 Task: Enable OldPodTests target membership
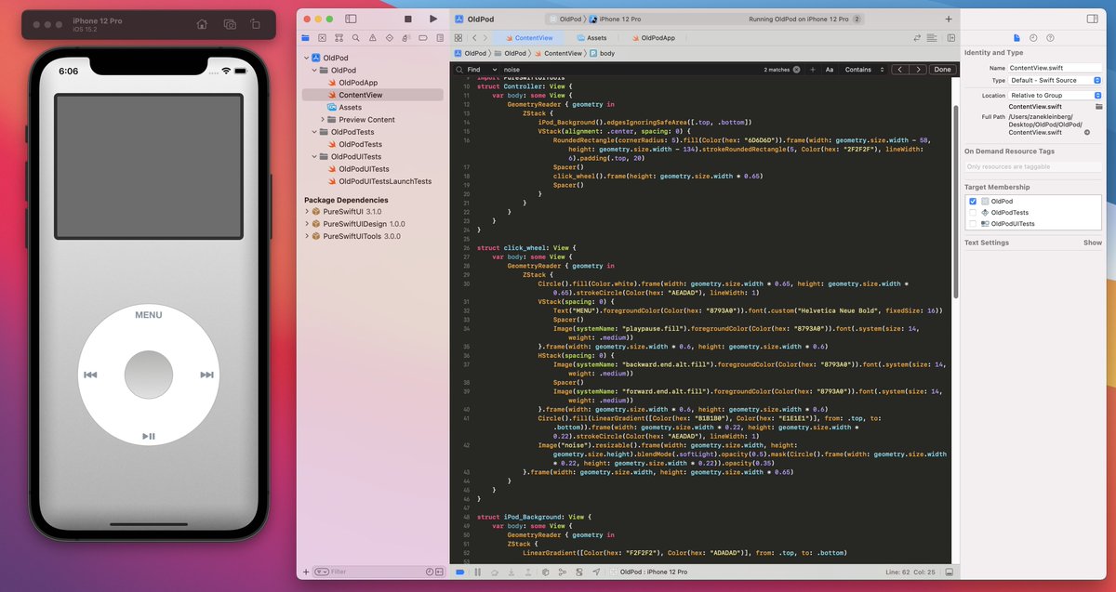[x=973, y=212]
